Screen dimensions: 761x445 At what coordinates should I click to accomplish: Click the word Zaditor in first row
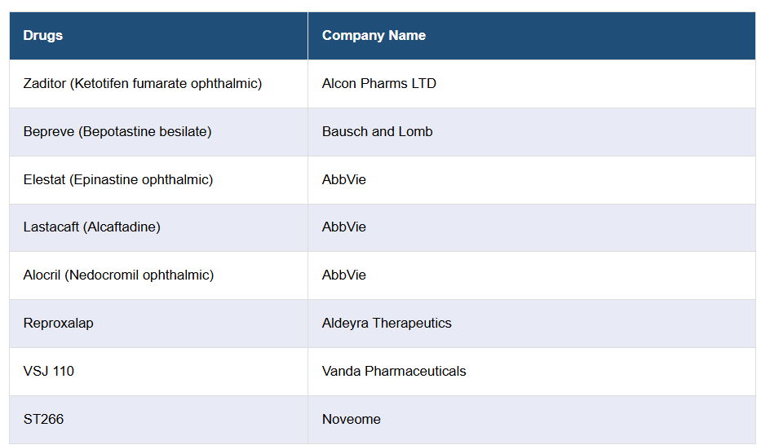pos(46,84)
